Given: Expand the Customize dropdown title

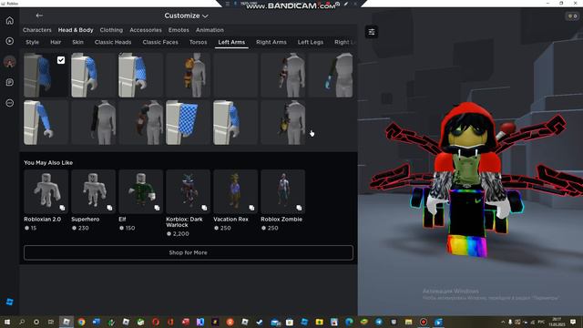Looking at the screenshot, I should (x=186, y=15).
